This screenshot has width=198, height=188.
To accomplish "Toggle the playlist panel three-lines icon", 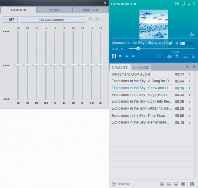I will point(185,56).
